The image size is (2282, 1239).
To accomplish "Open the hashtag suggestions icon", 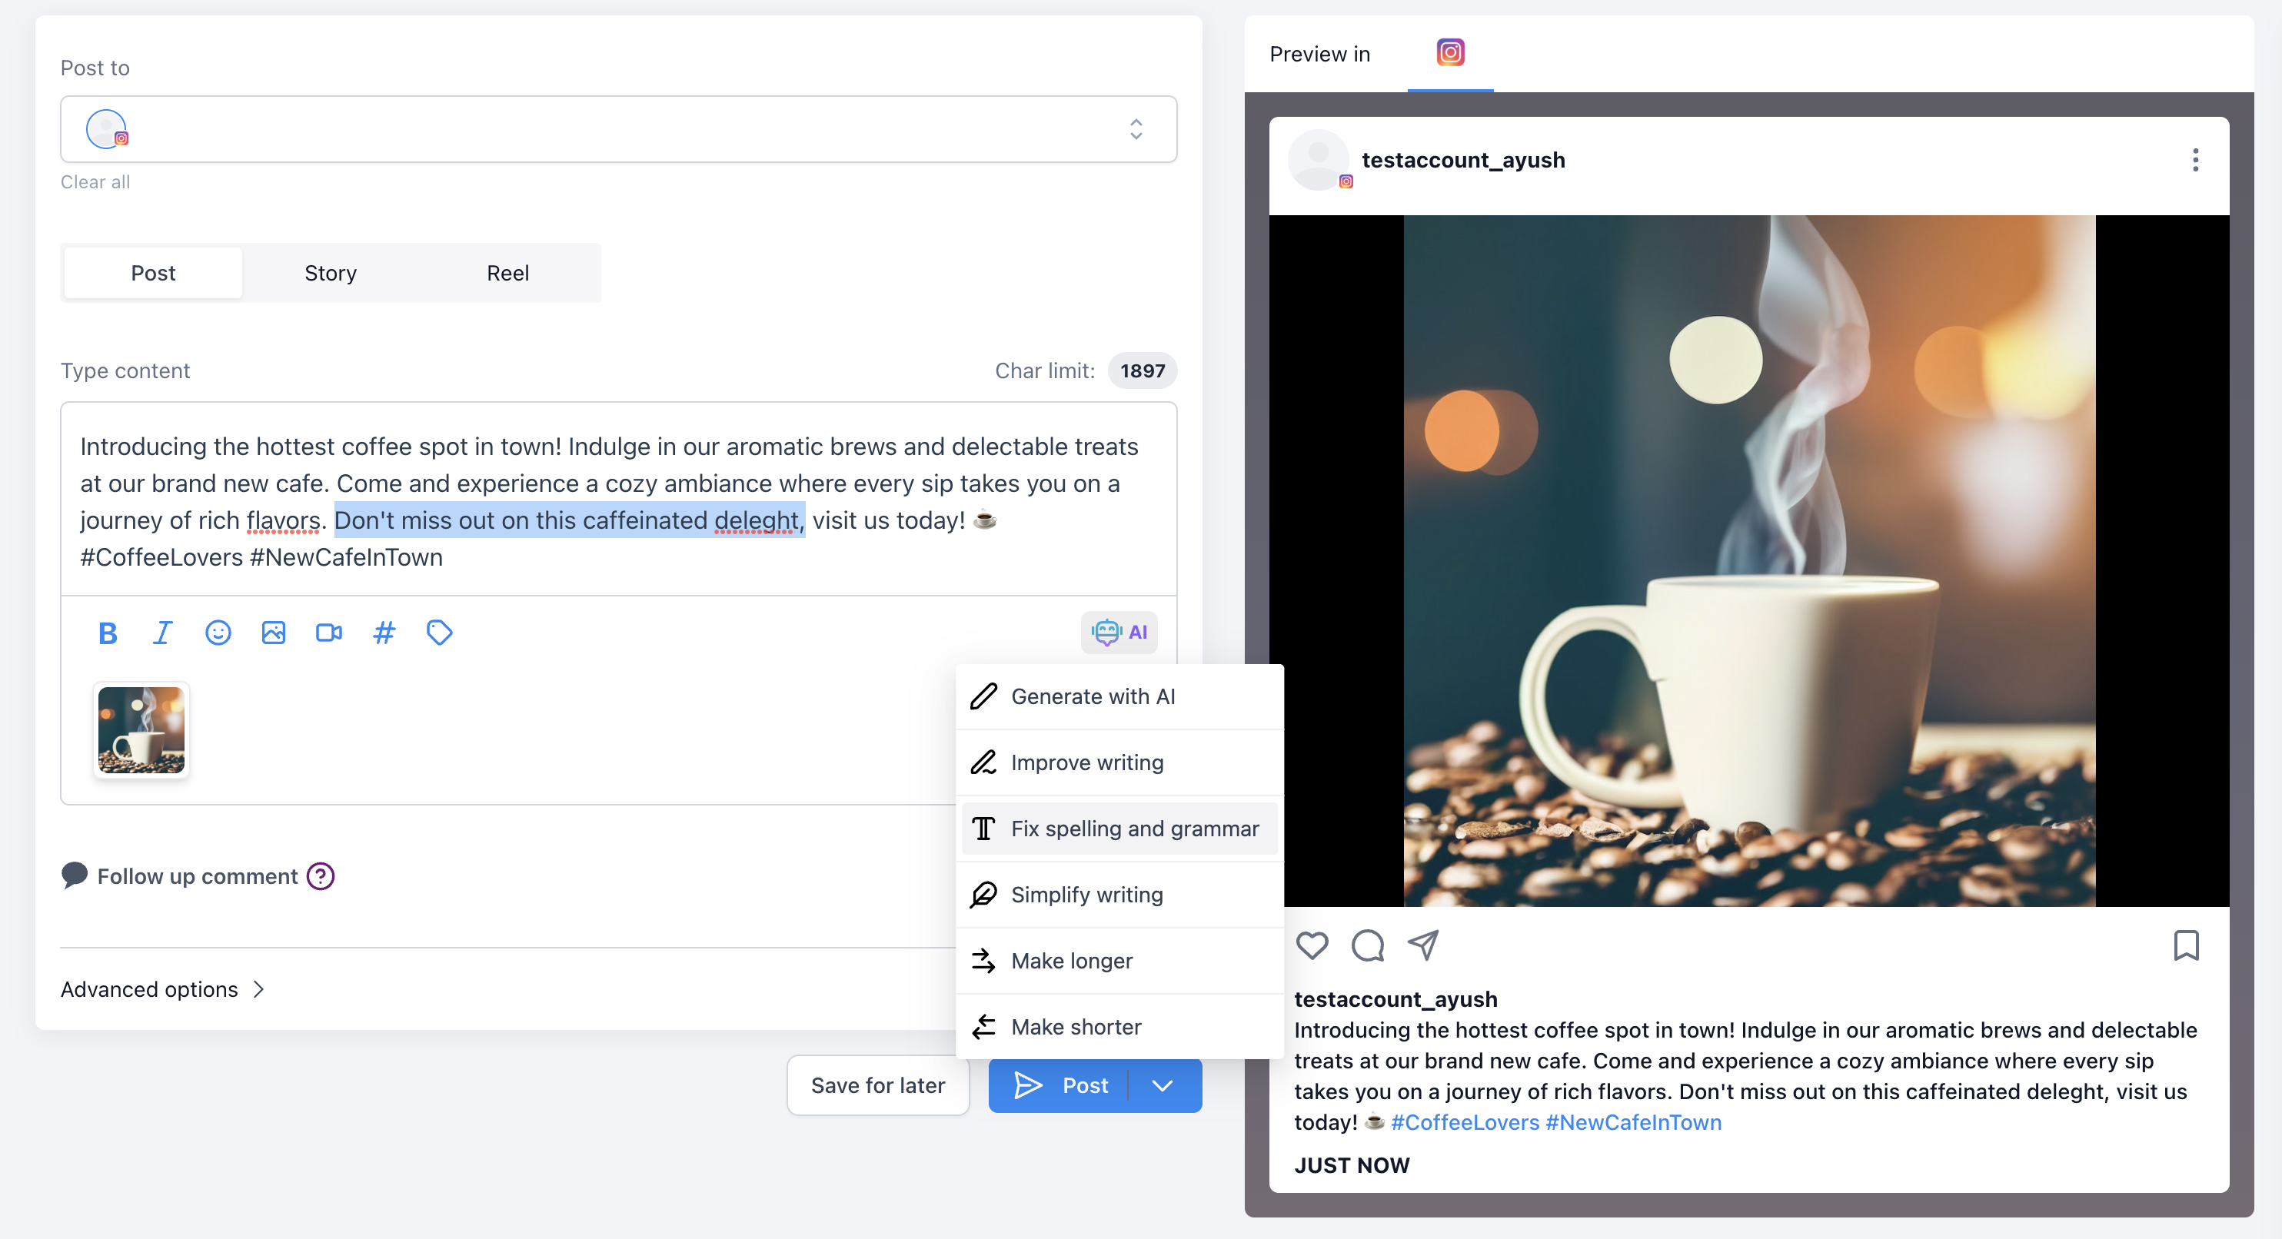I will click(x=384, y=633).
